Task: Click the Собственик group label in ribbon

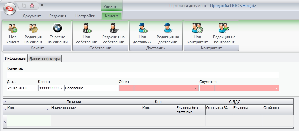Action: coord(100,48)
